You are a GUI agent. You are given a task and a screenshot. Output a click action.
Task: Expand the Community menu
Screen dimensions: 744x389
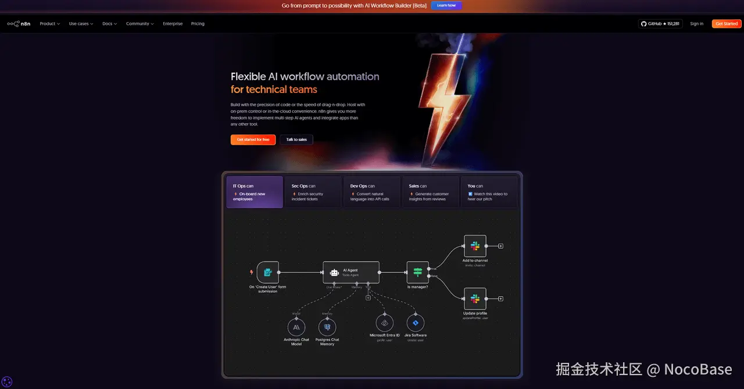[140, 24]
